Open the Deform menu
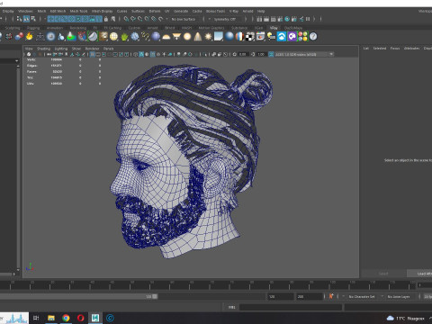Viewport: 432px width, 324px height. point(155,11)
